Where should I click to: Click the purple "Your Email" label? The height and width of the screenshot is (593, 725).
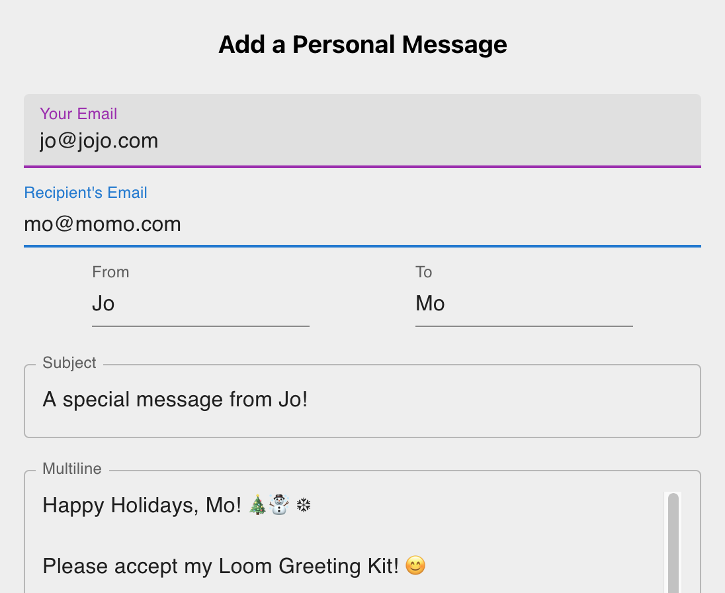[79, 114]
